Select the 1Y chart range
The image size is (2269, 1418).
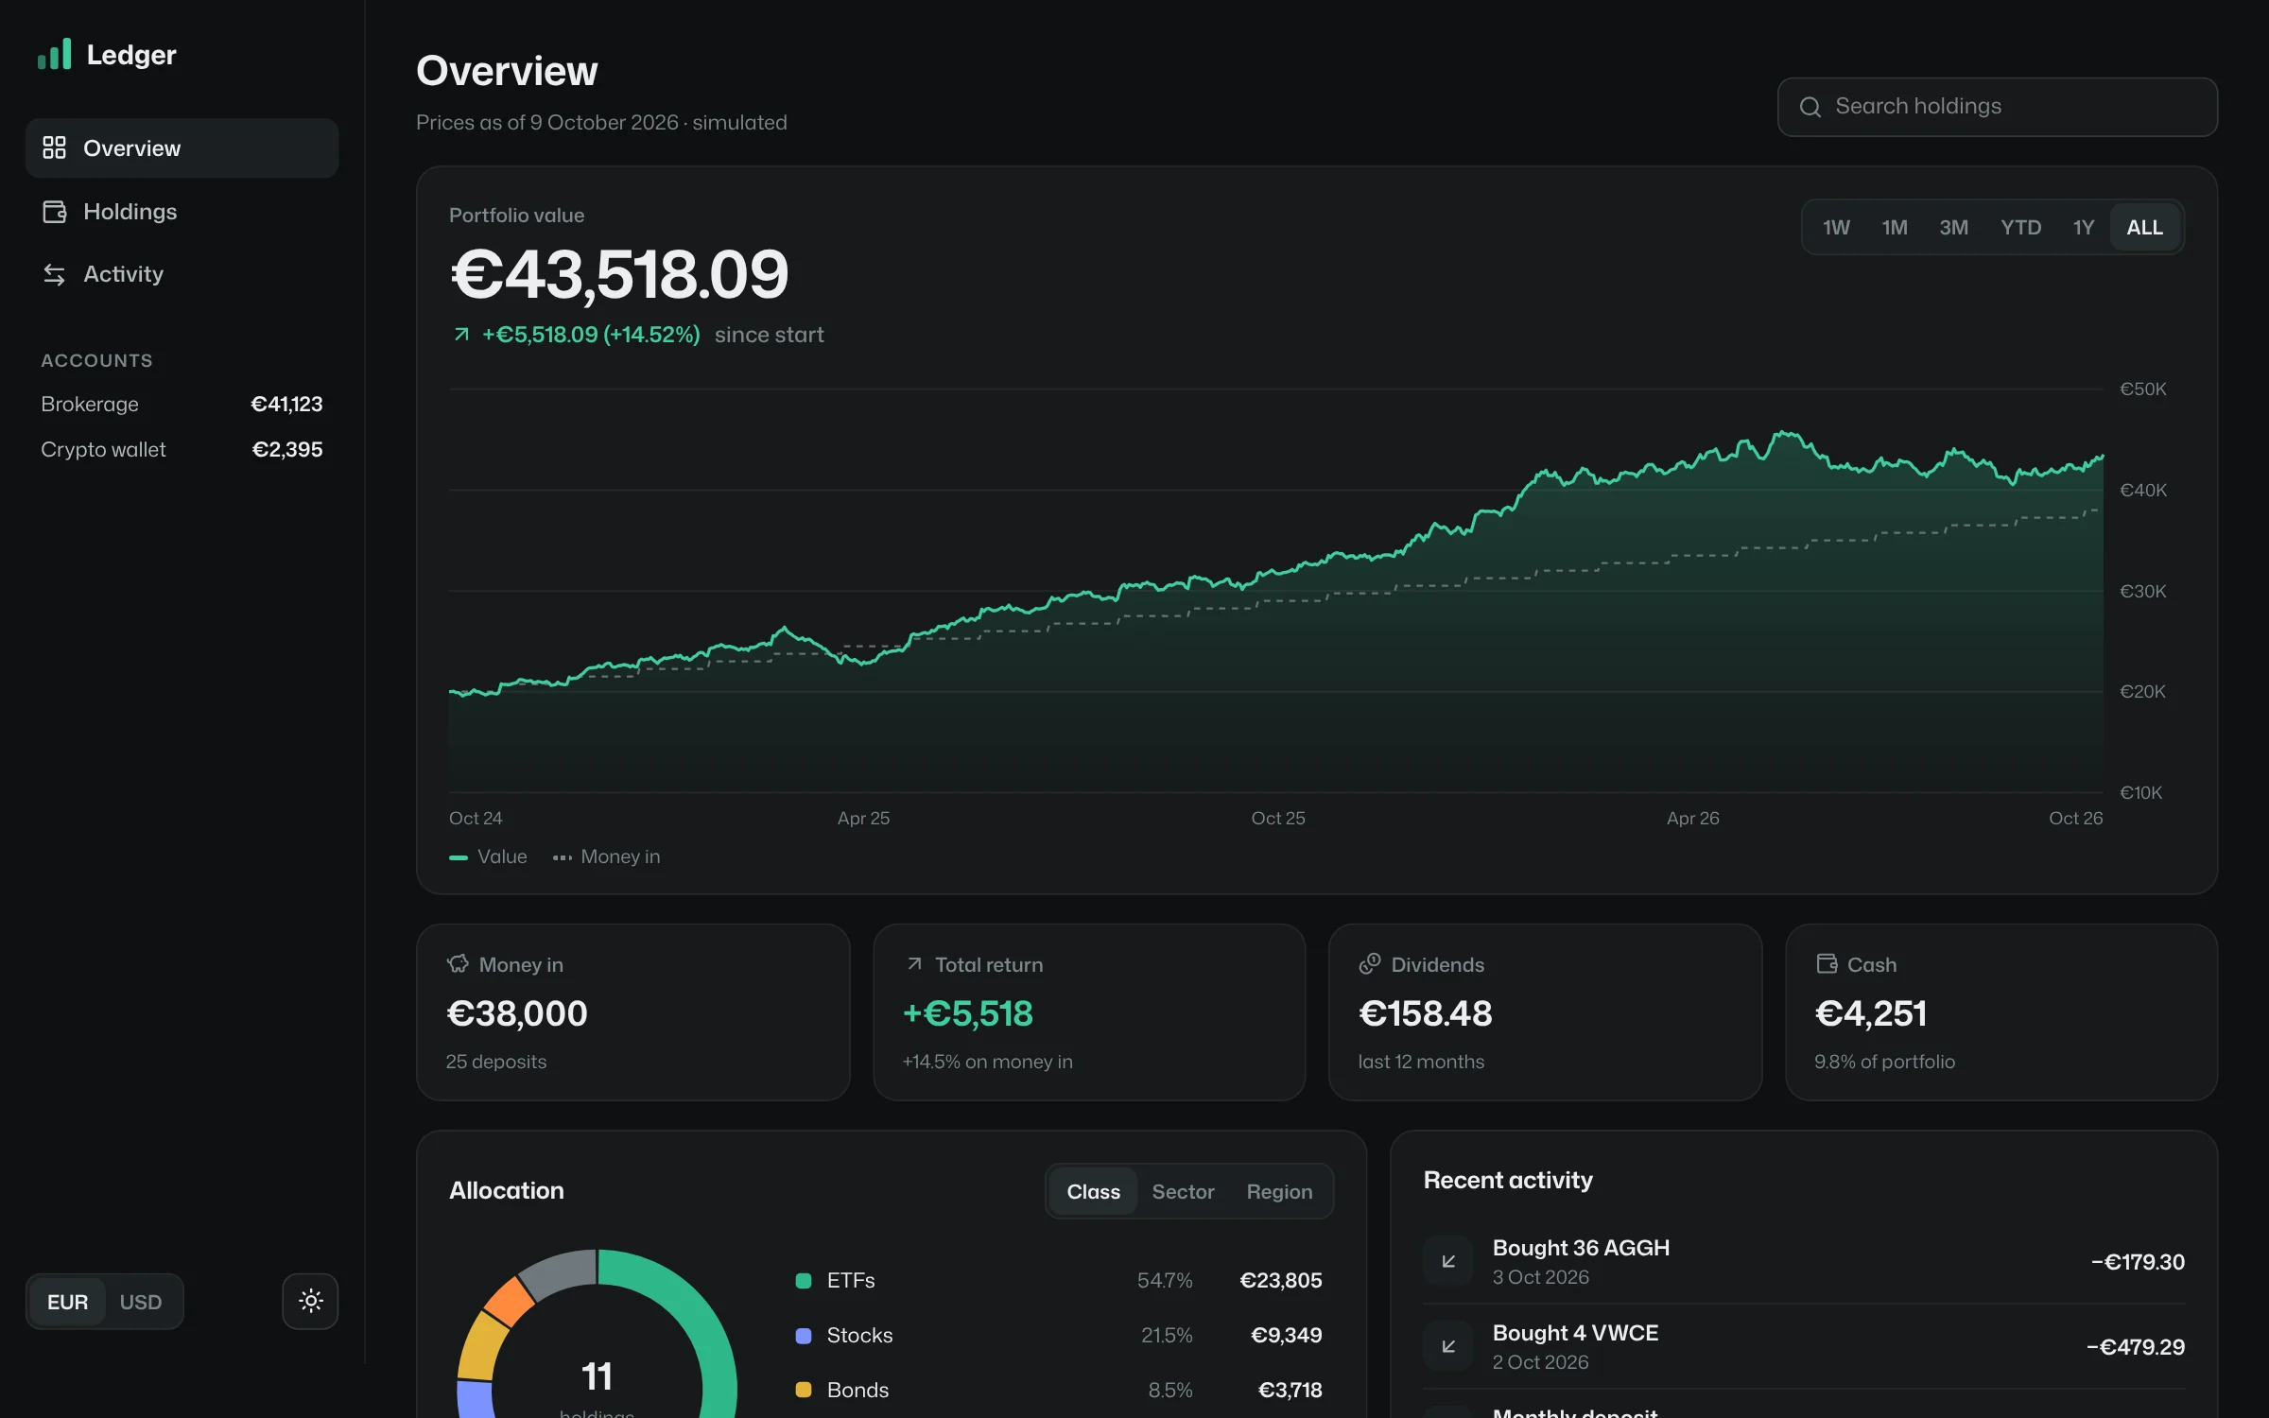[2084, 227]
